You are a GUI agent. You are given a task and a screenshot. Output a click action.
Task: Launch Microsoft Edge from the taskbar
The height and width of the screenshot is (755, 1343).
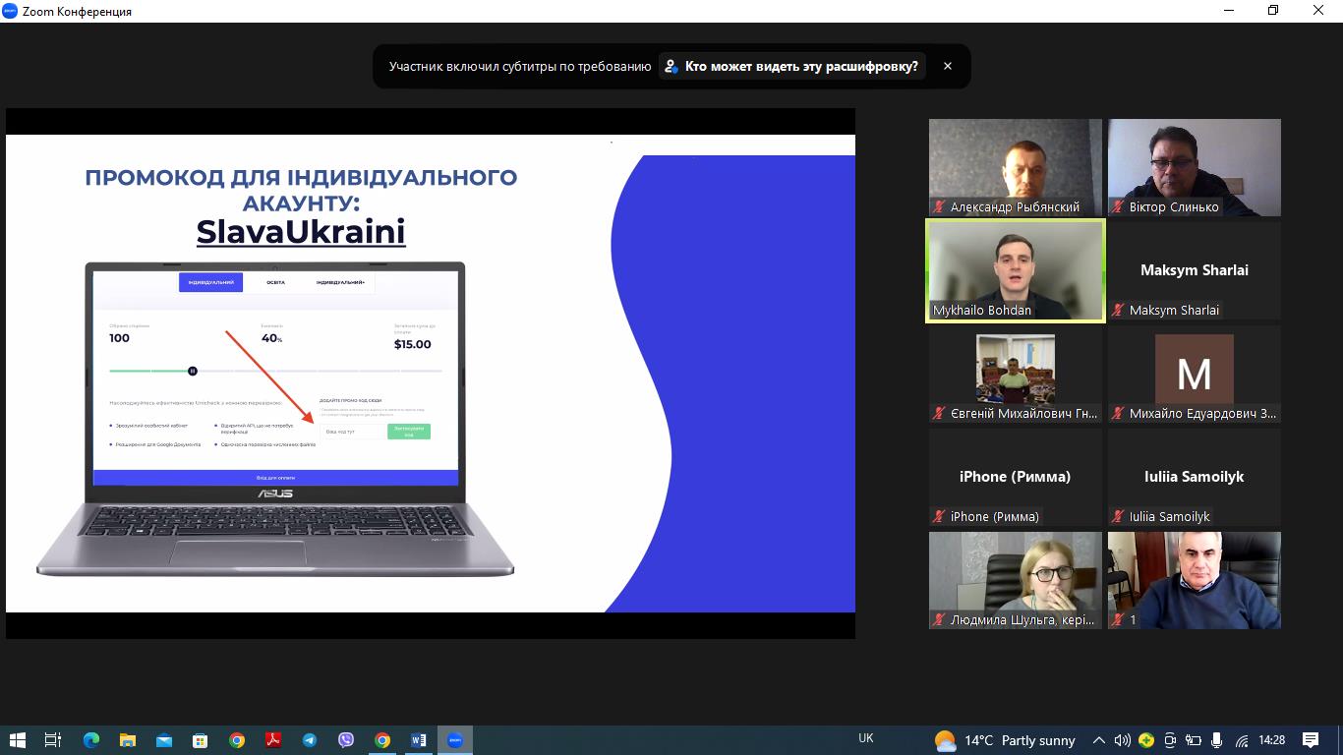[90, 740]
